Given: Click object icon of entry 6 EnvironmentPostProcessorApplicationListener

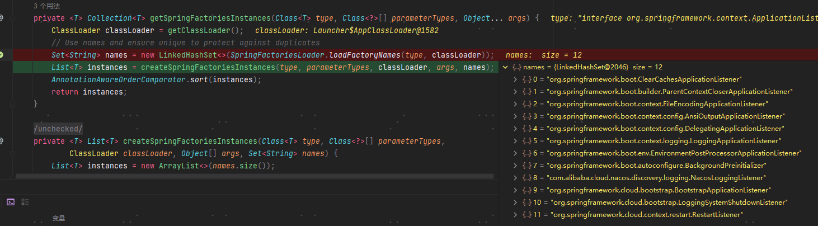Looking at the screenshot, I should click(526, 153).
